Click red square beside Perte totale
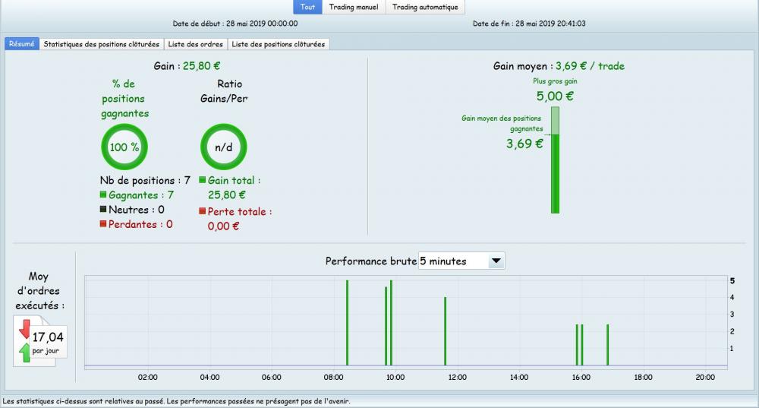The image size is (759, 408). point(203,210)
